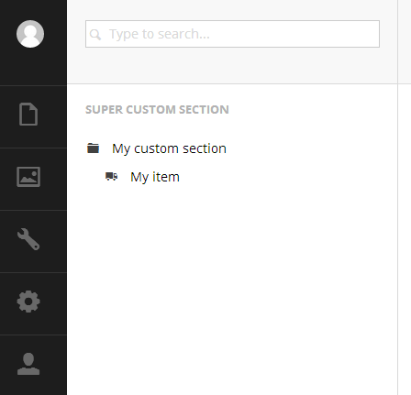Click the folder icon of My custom section
The height and width of the screenshot is (395, 411).
click(x=93, y=148)
